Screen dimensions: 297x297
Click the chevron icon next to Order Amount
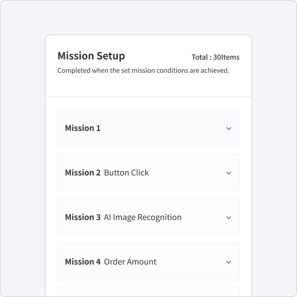click(x=229, y=262)
